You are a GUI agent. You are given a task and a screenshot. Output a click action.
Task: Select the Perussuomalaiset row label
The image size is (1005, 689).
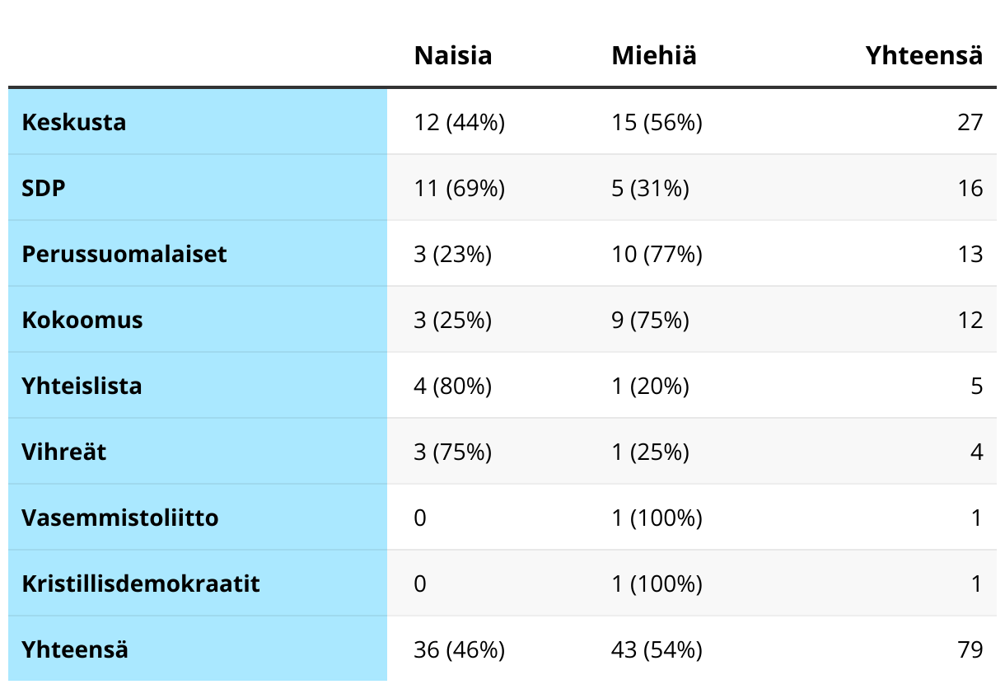pos(124,254)
